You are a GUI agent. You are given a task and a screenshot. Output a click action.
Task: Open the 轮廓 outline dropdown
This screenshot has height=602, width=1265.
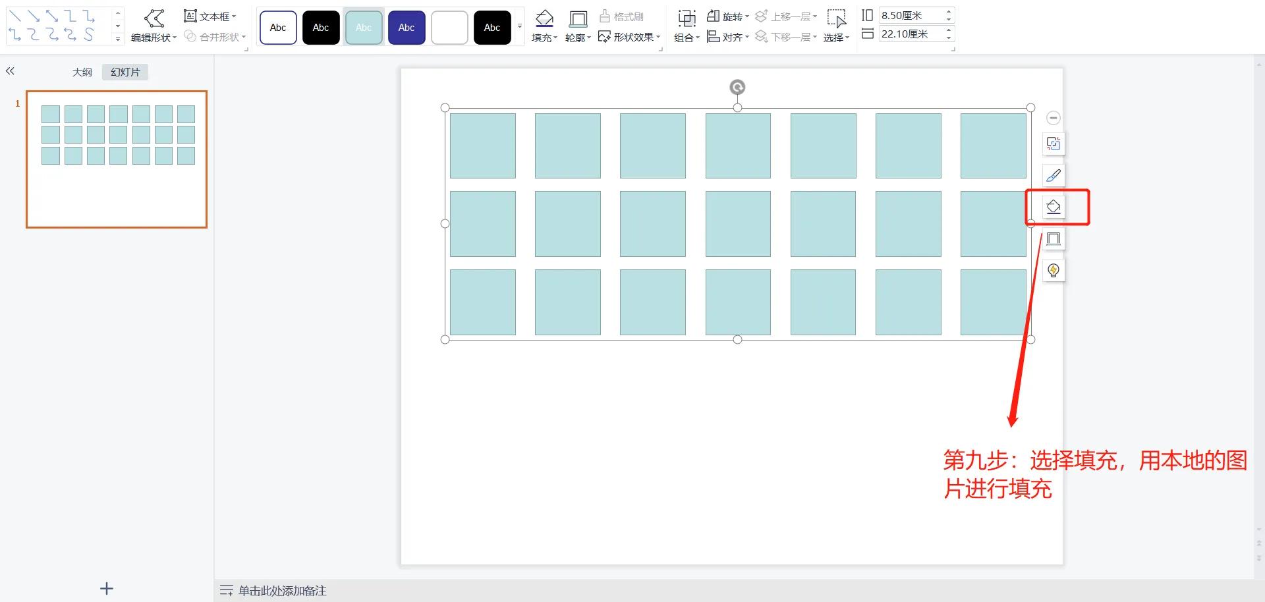(x=578, y=38)
